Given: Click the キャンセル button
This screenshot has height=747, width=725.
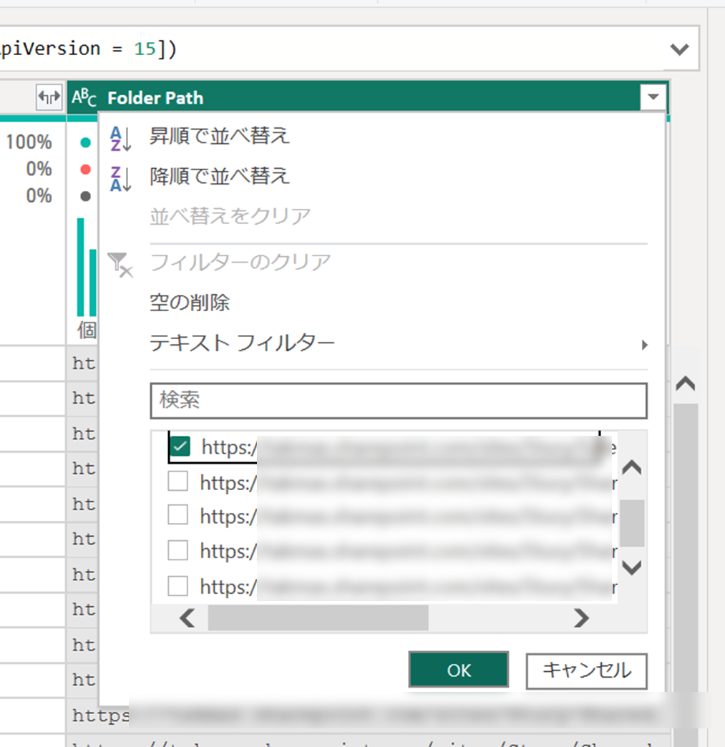Looking at the screenshot, I should point(586,670).
